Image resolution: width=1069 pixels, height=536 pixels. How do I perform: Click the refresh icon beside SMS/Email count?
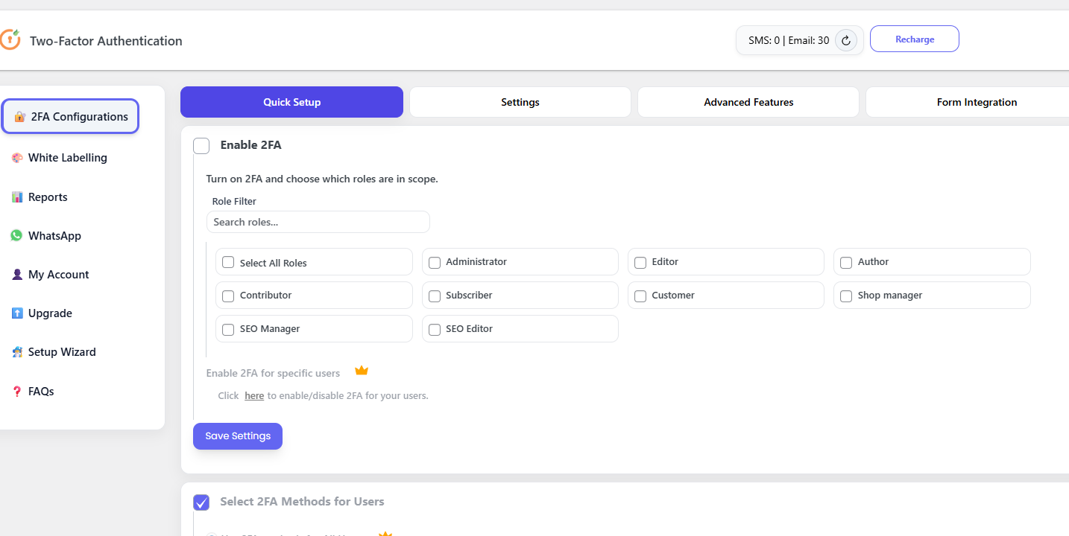(845, 40)
